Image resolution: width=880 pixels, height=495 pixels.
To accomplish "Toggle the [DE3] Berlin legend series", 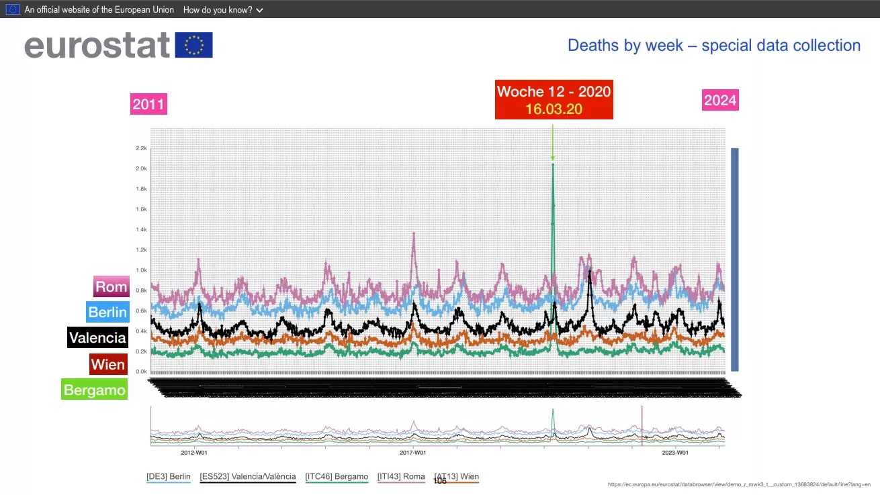I will (x=169, y=477).
